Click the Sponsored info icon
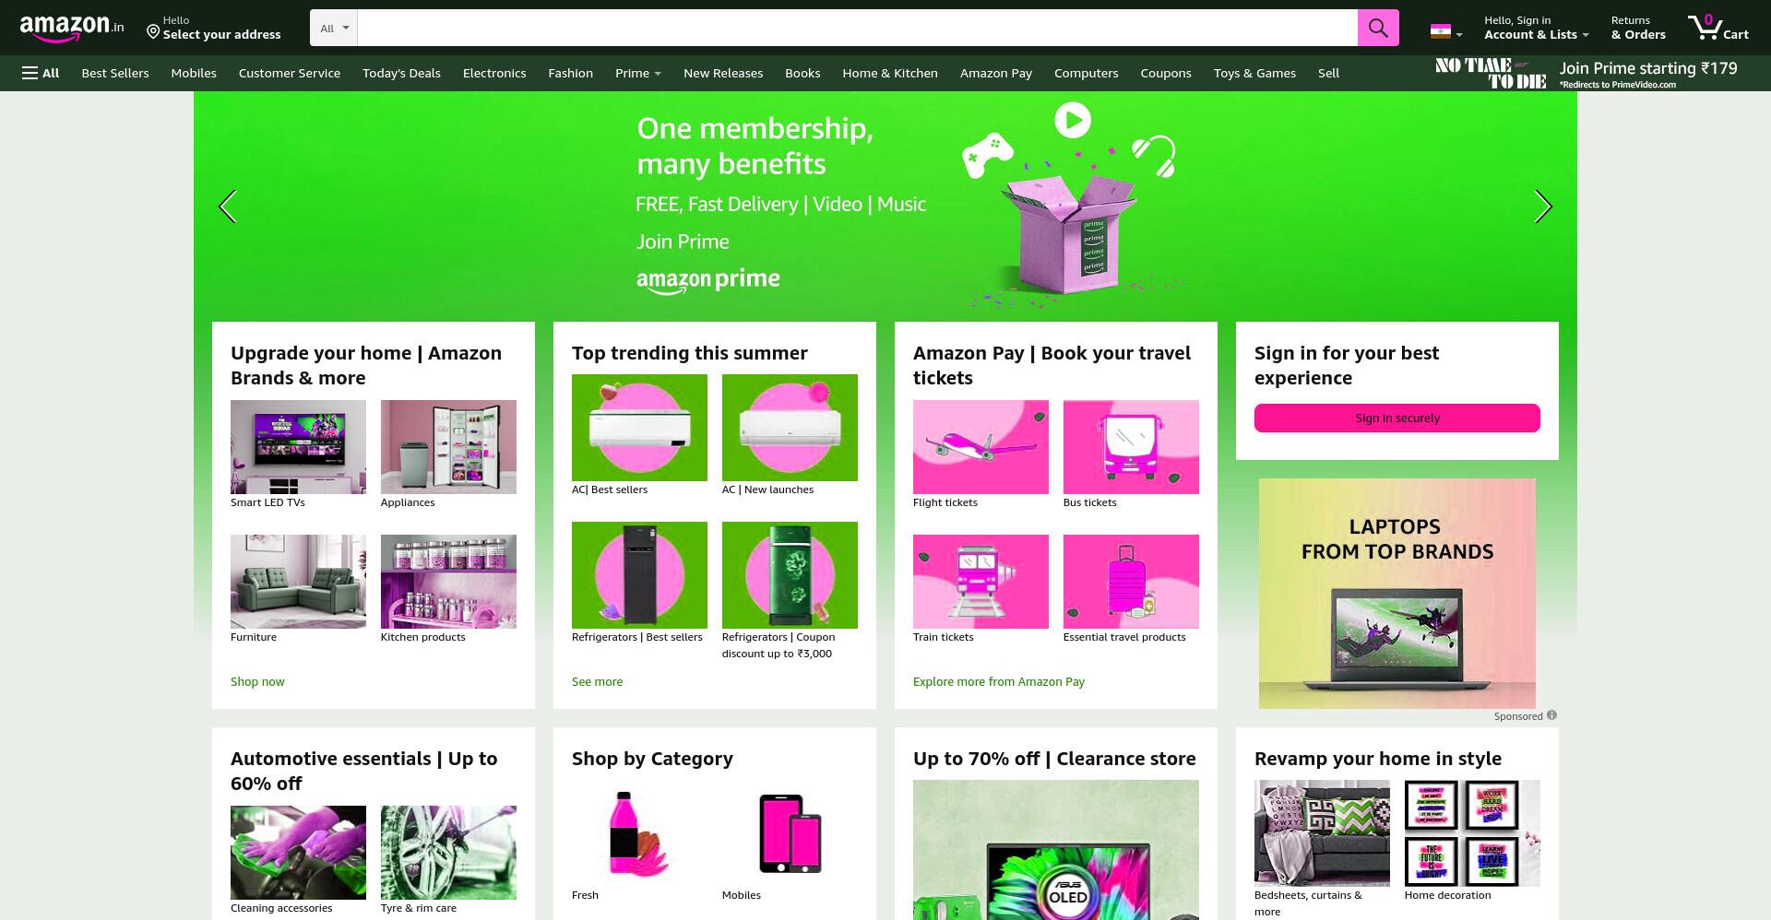Screen dimensions: 1771x920 (x=1551, y=715)
